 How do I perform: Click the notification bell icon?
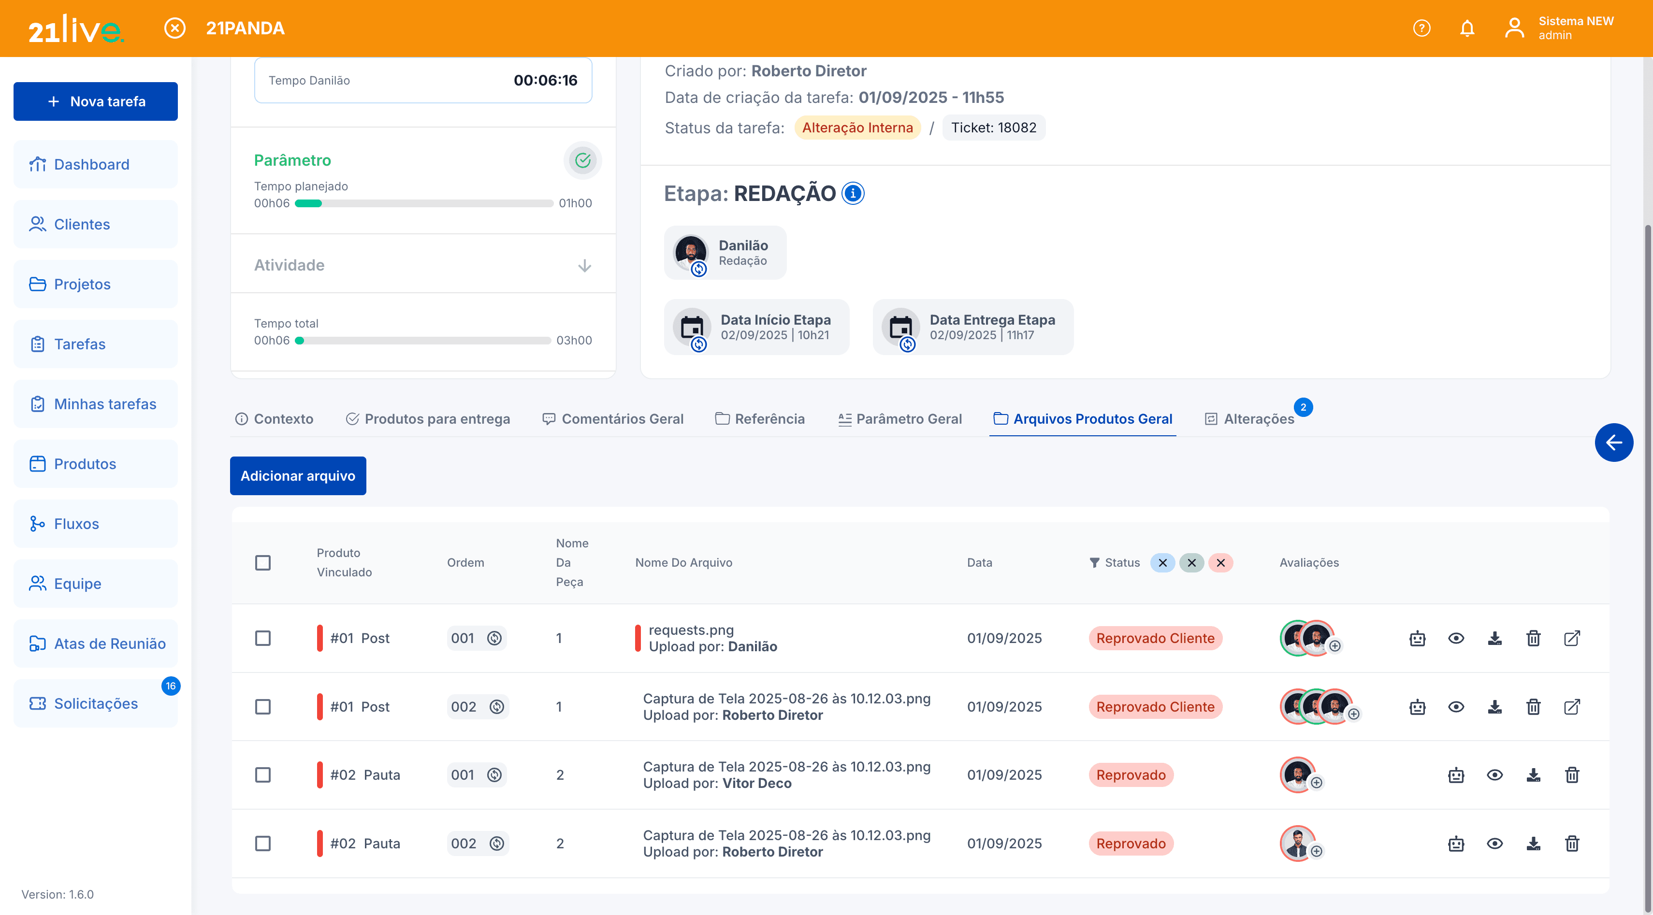click(x=1467, y=28)
